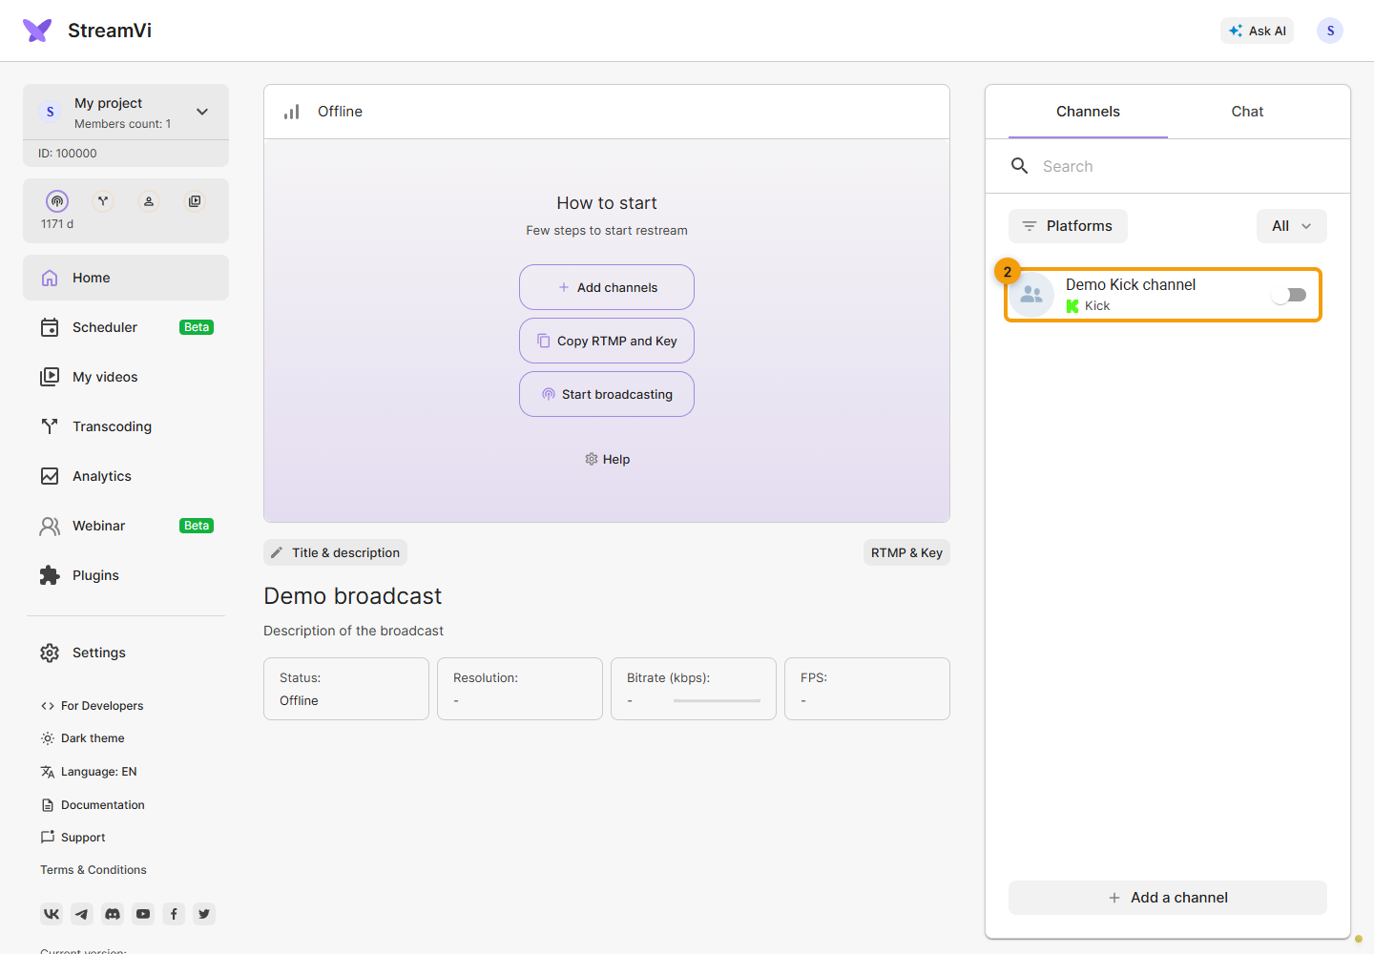
Task: Change Language: EN setting
Action: (89, 772)
